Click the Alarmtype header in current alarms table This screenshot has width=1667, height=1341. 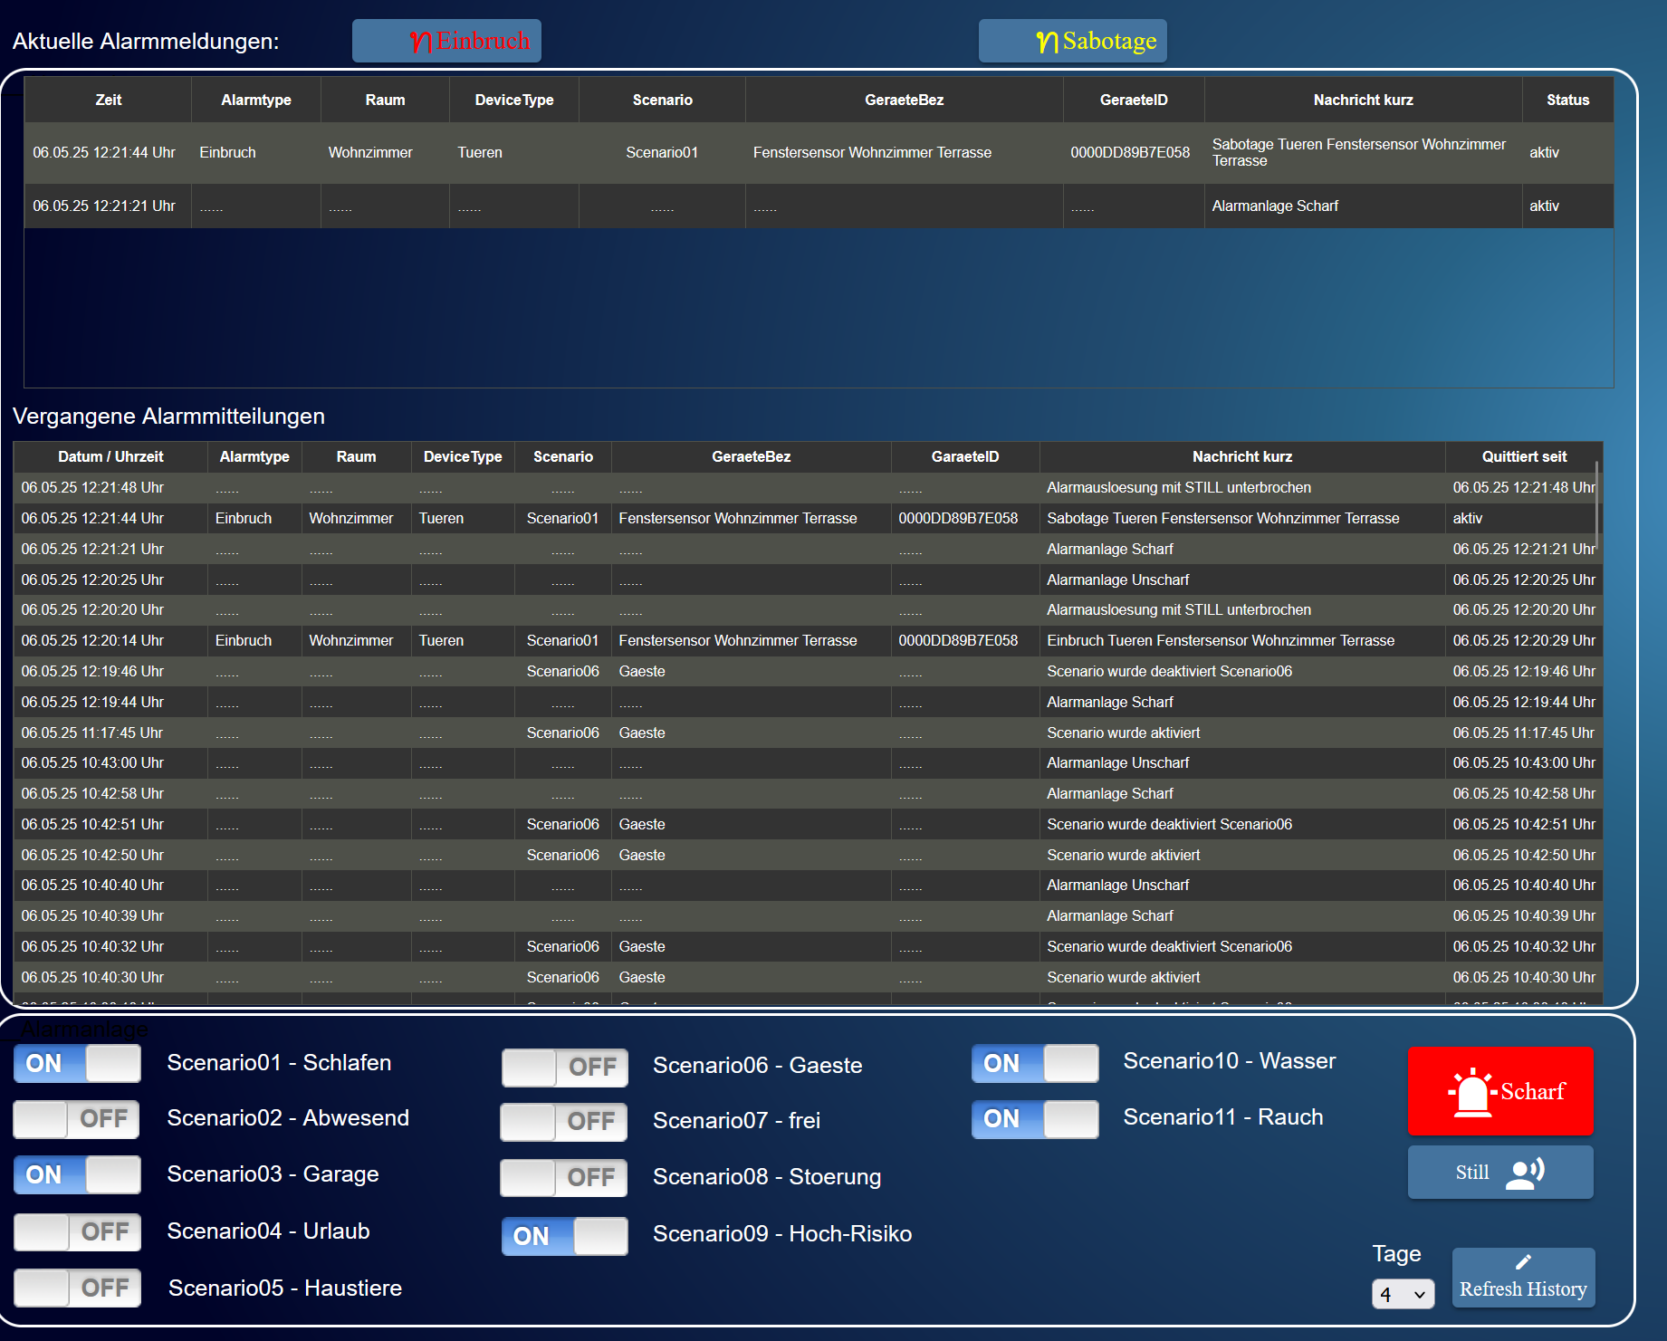pyautogui.click(x=256, y=100)
